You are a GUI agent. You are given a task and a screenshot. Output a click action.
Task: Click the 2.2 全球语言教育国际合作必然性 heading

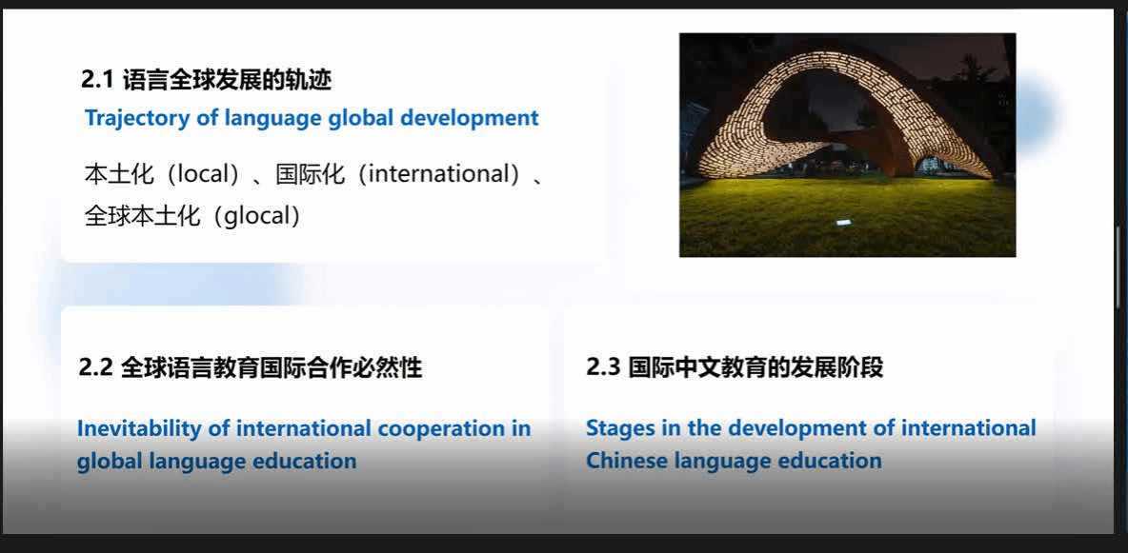[x=251, y=367]
